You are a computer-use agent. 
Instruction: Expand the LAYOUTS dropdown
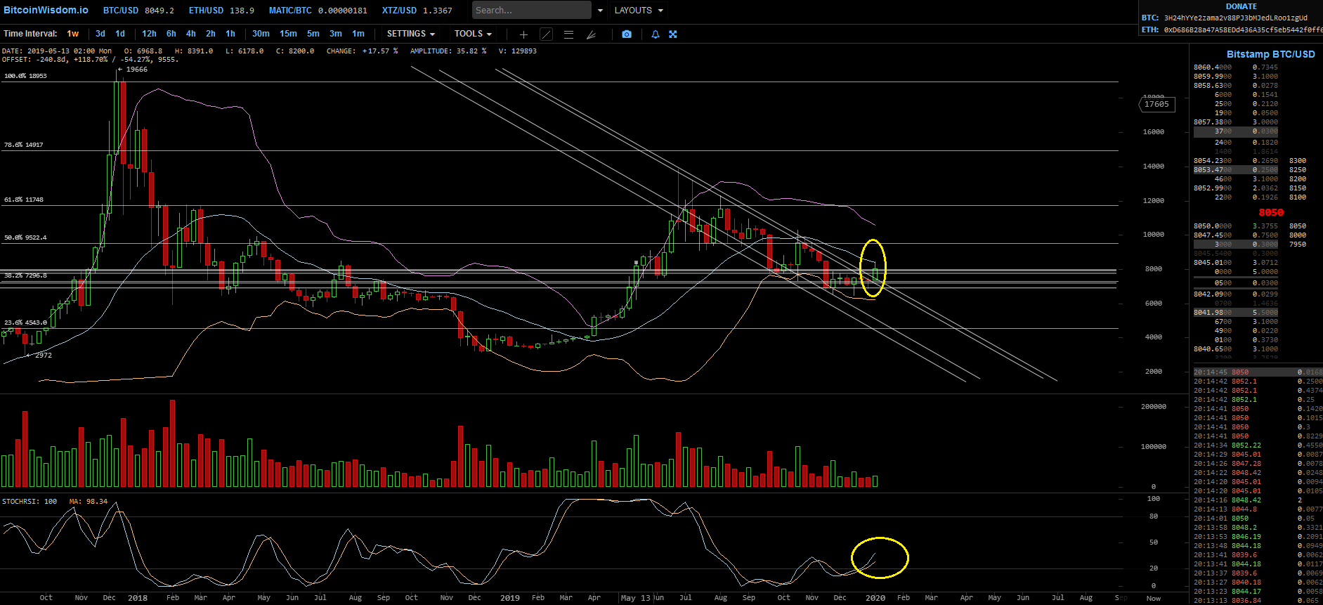coord(639,11)
